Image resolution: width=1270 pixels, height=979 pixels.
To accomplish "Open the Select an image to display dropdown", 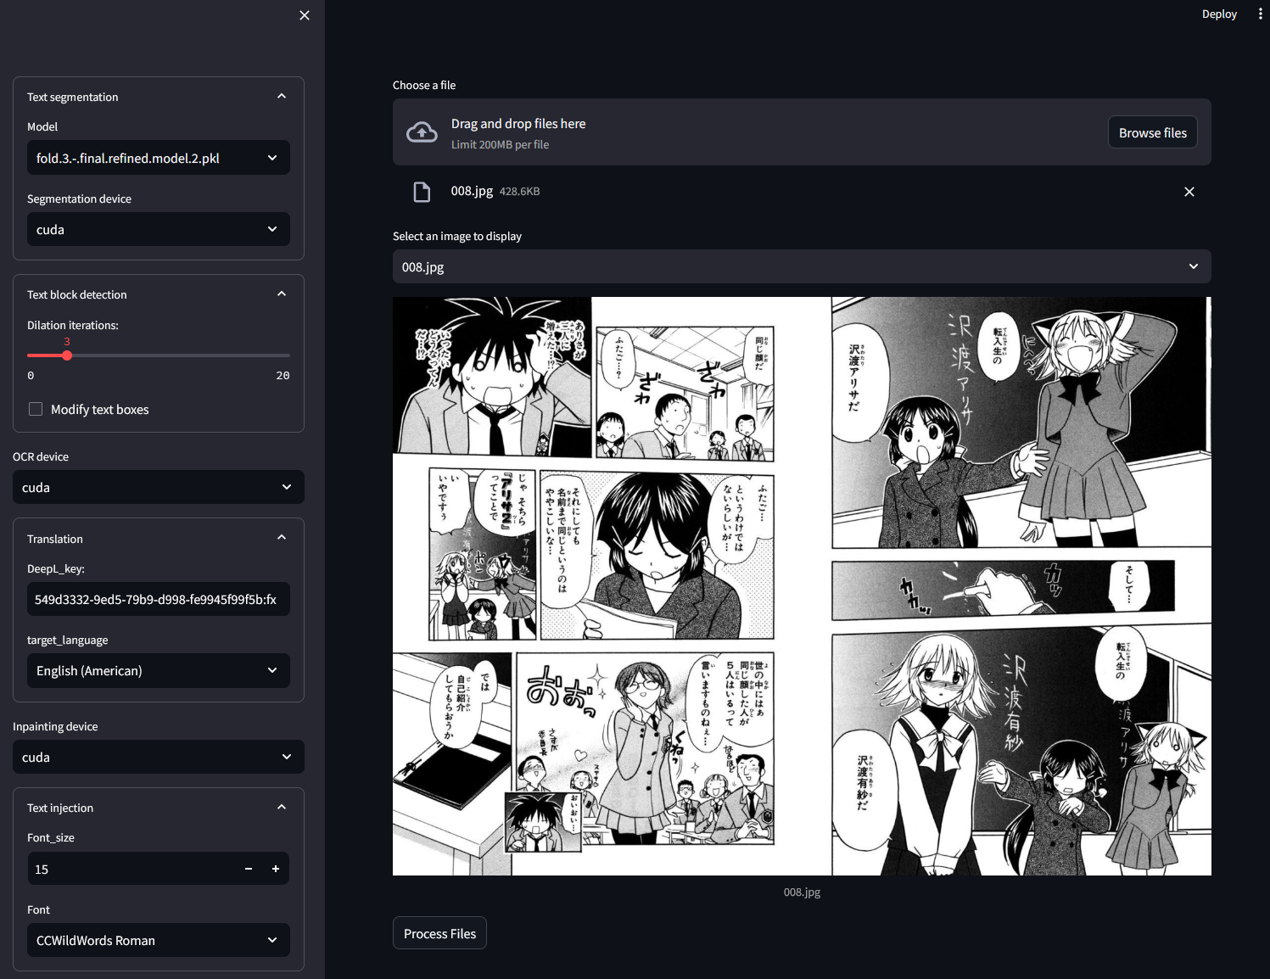I will click(802, 266).
